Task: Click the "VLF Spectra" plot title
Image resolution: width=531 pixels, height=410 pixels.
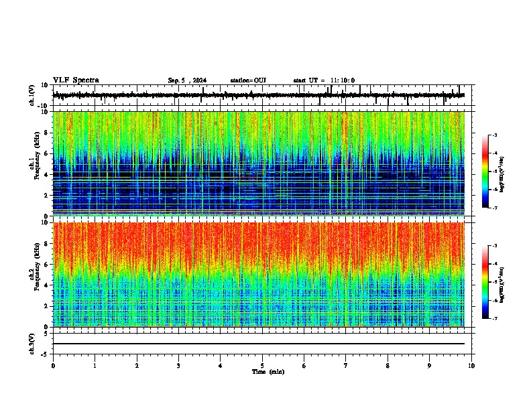Action: (x=76, y=80)
